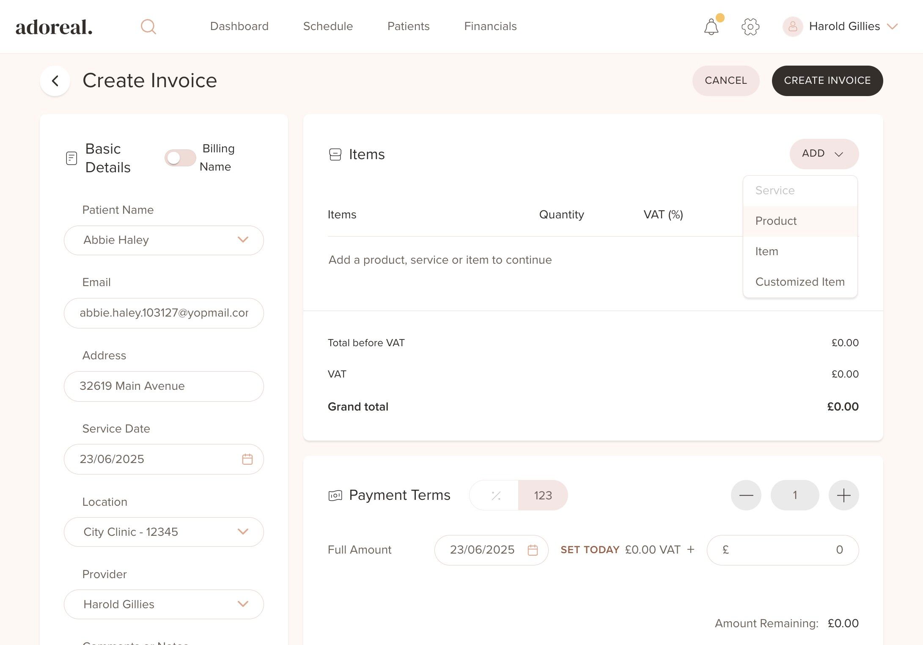The width and height of the screenshot is (923, 645).
Task: Open Service Date calendar icon
Action: pyautogui.click(x=247, y=459)
